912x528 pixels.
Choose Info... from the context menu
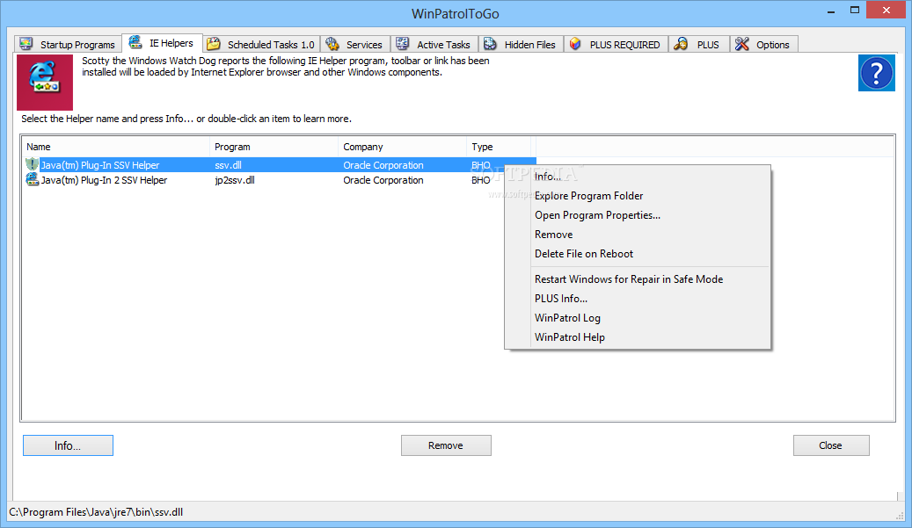tap(638, 177)
